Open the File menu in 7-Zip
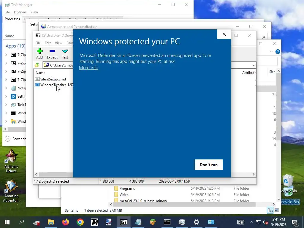Screen dimensions: 304x228 tap(38, 43)
